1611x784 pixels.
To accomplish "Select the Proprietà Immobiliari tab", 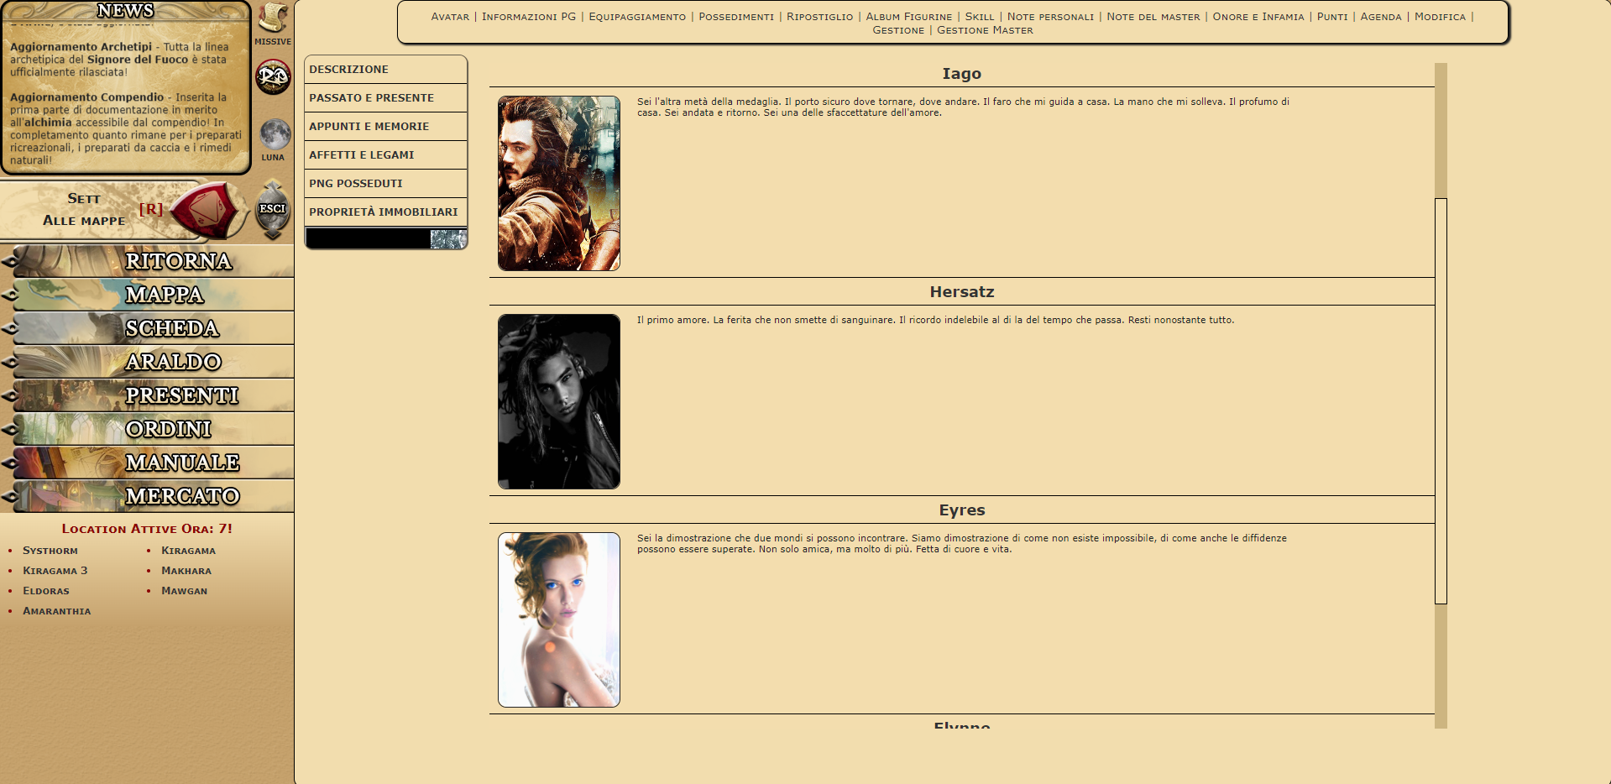I will (x=386, y=212).
